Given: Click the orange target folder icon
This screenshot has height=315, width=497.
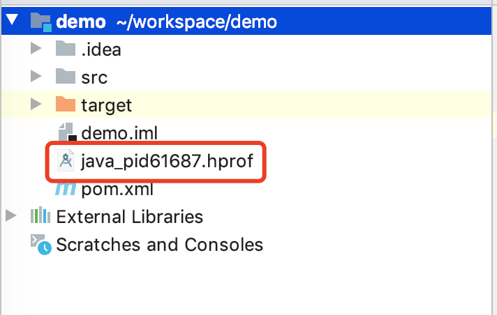Looking at the screenshot, I should click(x=65, y=105).
